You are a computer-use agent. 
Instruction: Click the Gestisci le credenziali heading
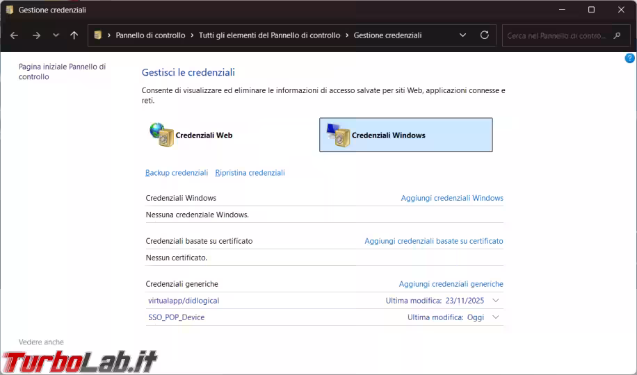point(188,72)
